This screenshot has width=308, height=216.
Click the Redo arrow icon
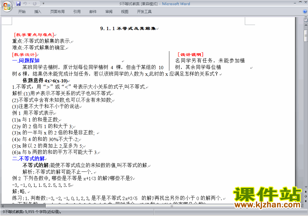(x=35, y=4)
